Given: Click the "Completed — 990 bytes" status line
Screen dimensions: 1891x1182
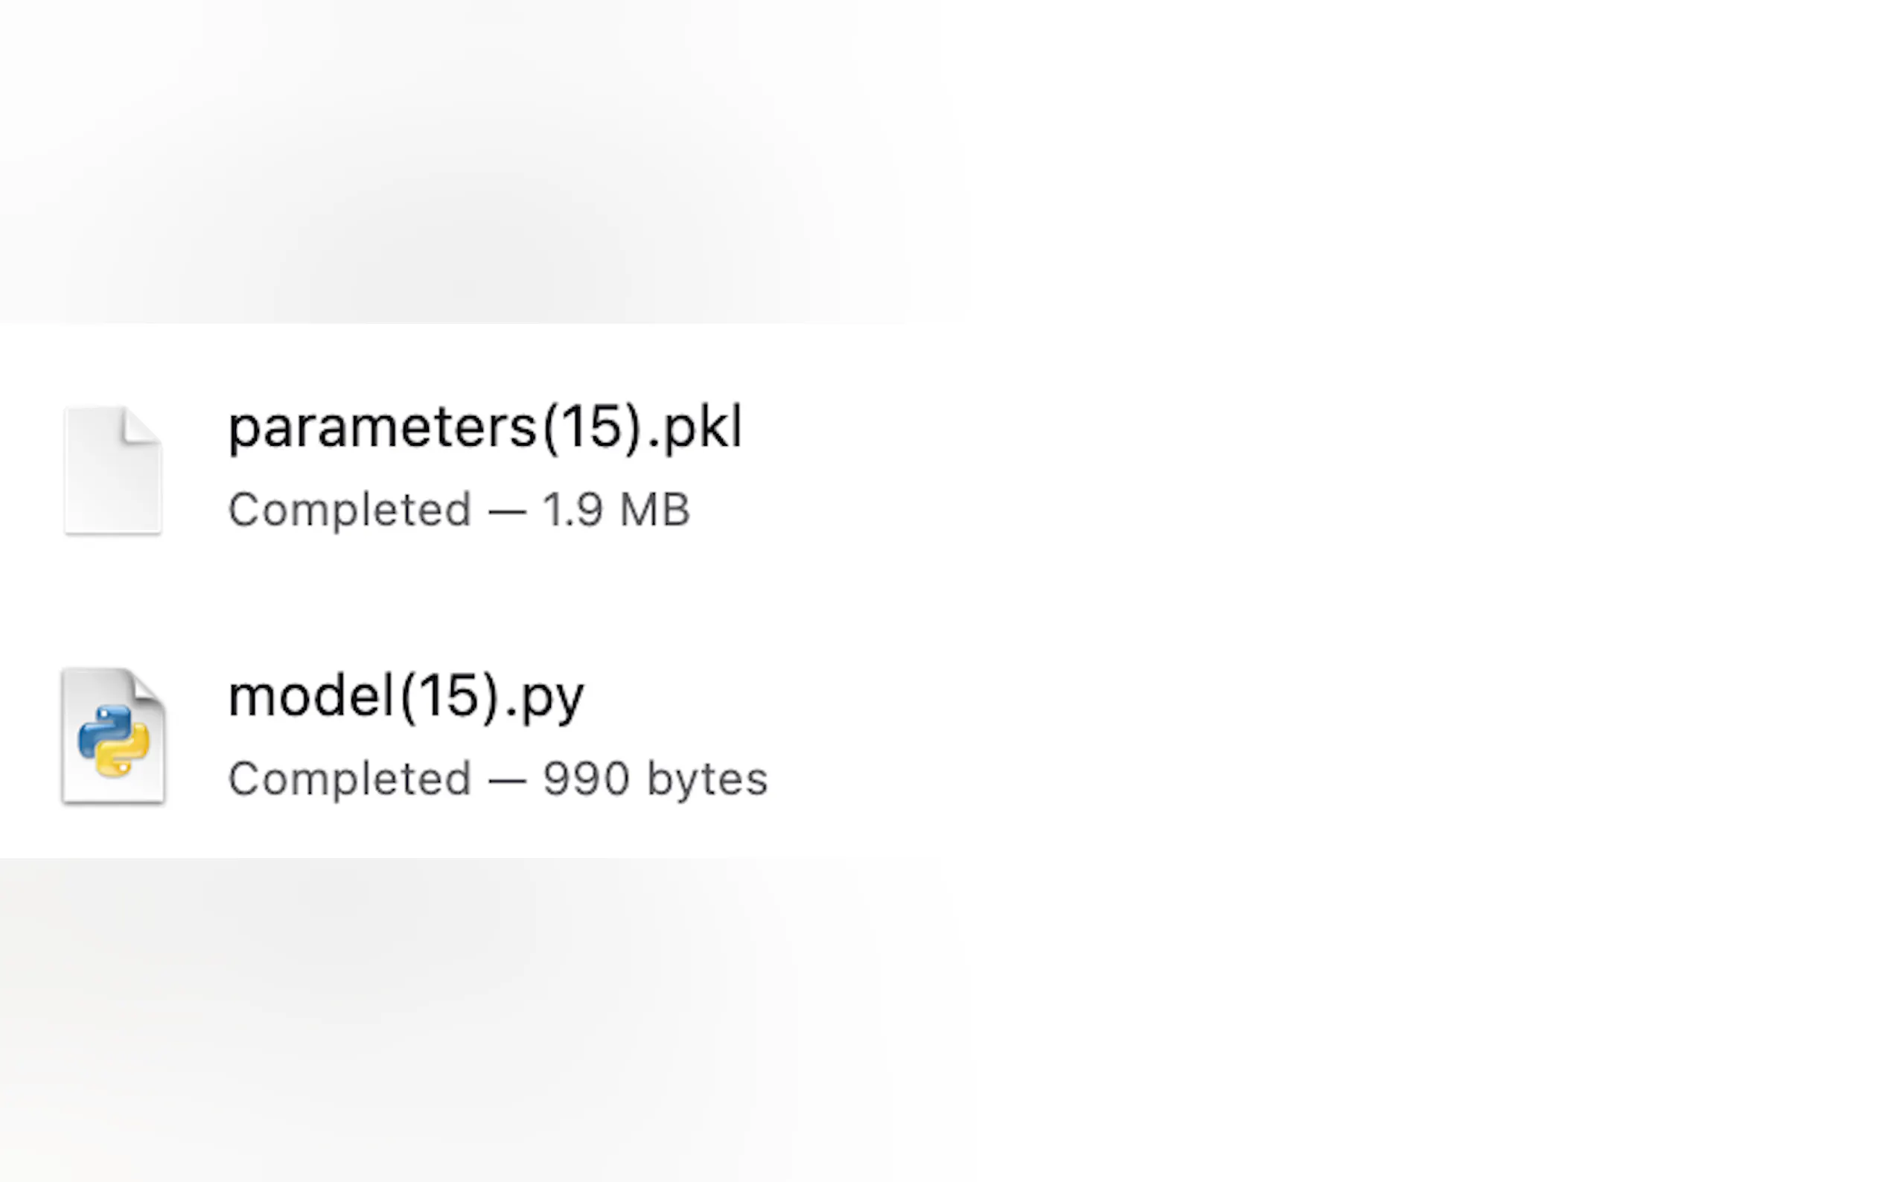Looking at the screenshot, I should (498, 779).
